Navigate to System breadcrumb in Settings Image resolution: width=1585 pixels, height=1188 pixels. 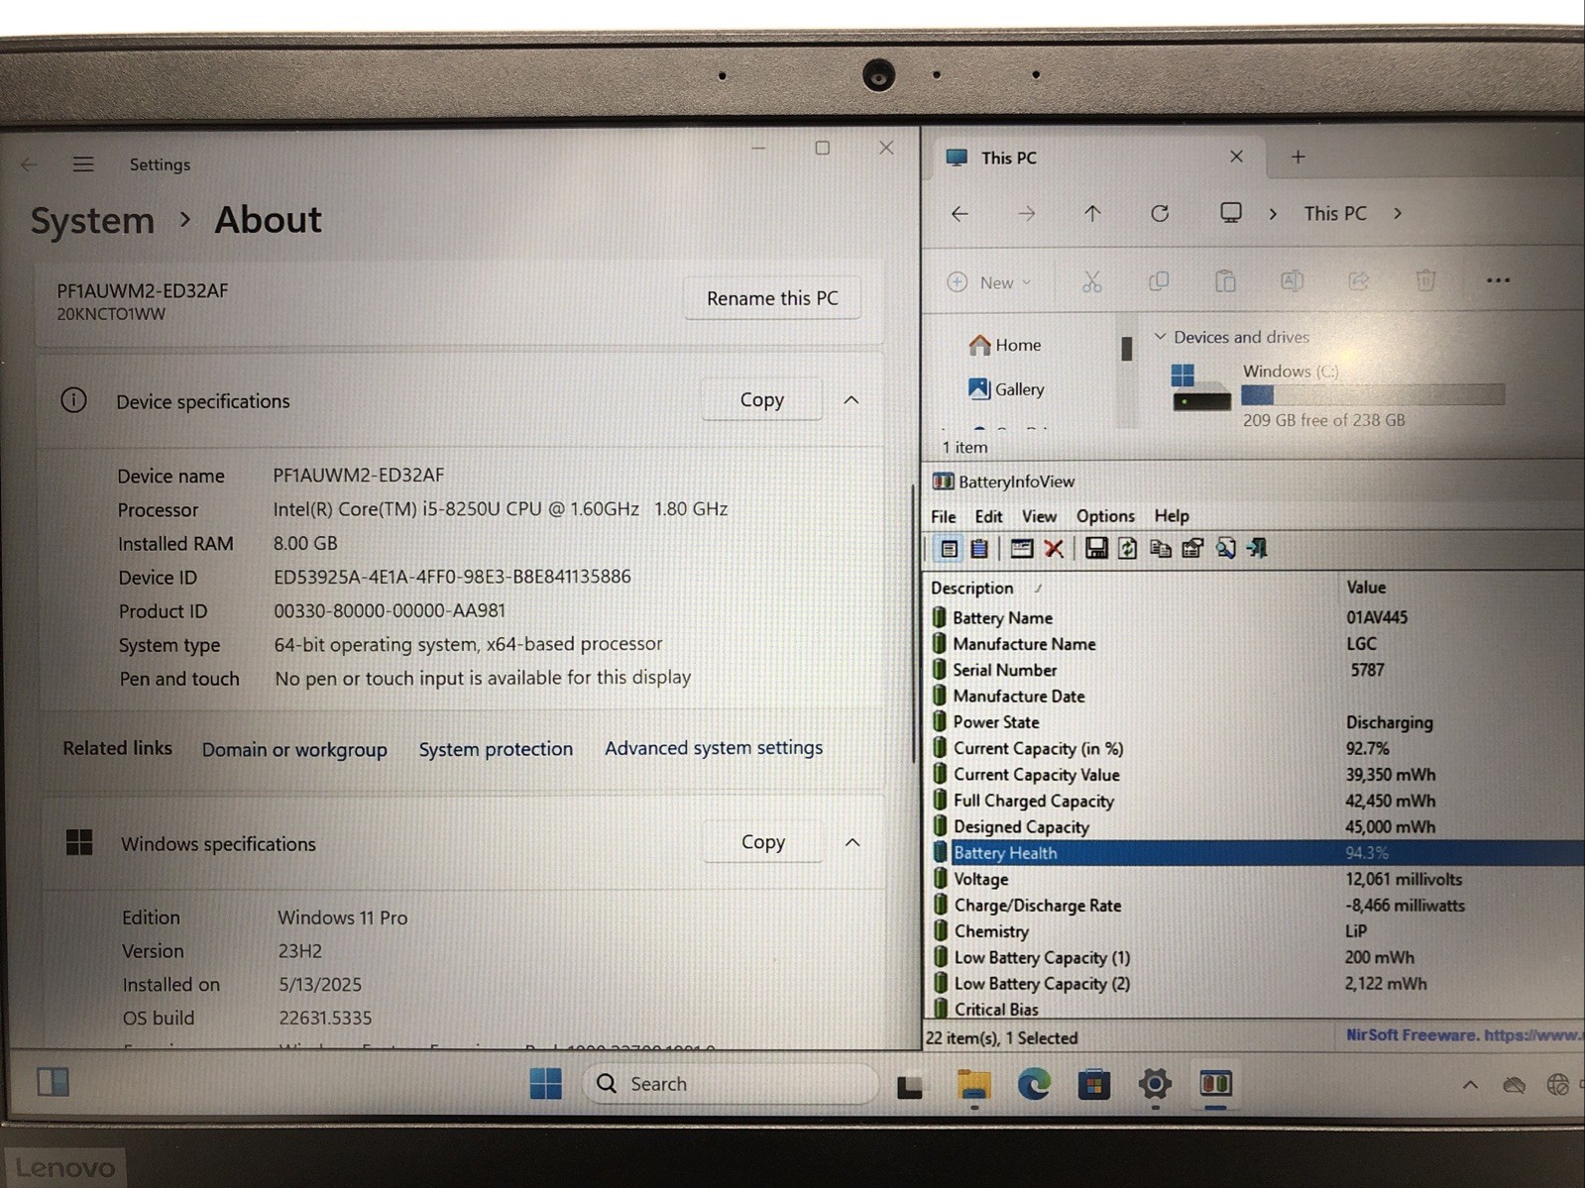click(92, 221)
